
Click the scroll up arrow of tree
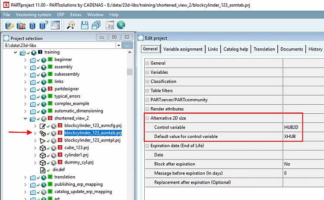(130, 53)
